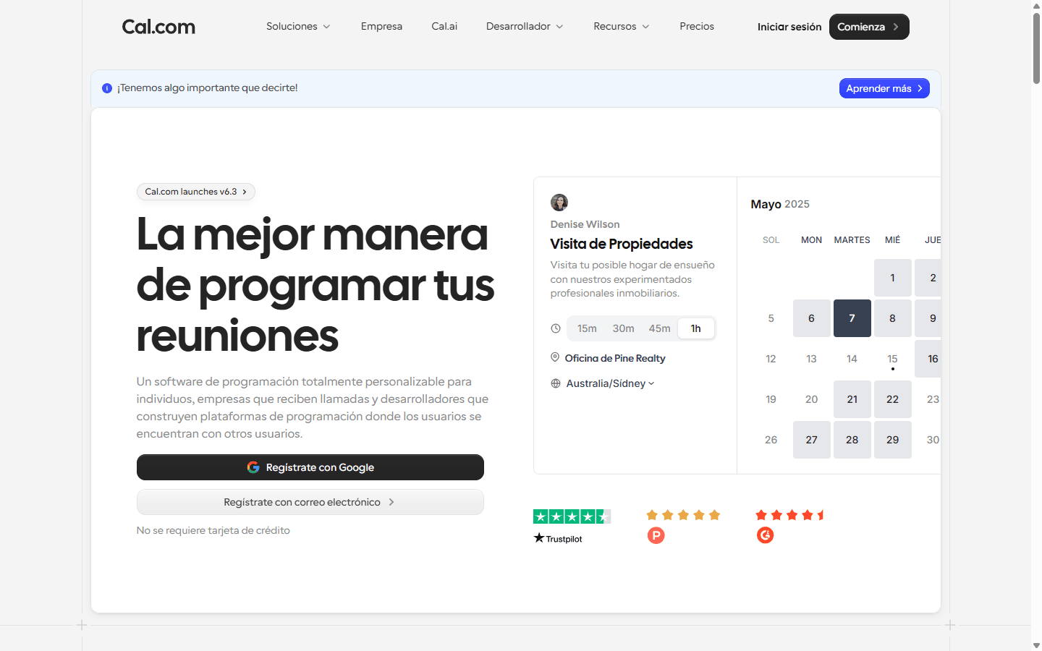Click the globe timezone icon
1042x651 pixels.
(556, 383)
